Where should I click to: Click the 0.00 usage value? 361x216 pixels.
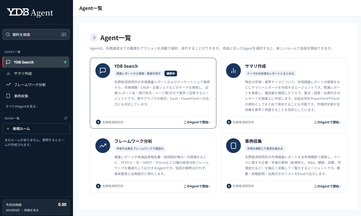click(x=62, y=204)
